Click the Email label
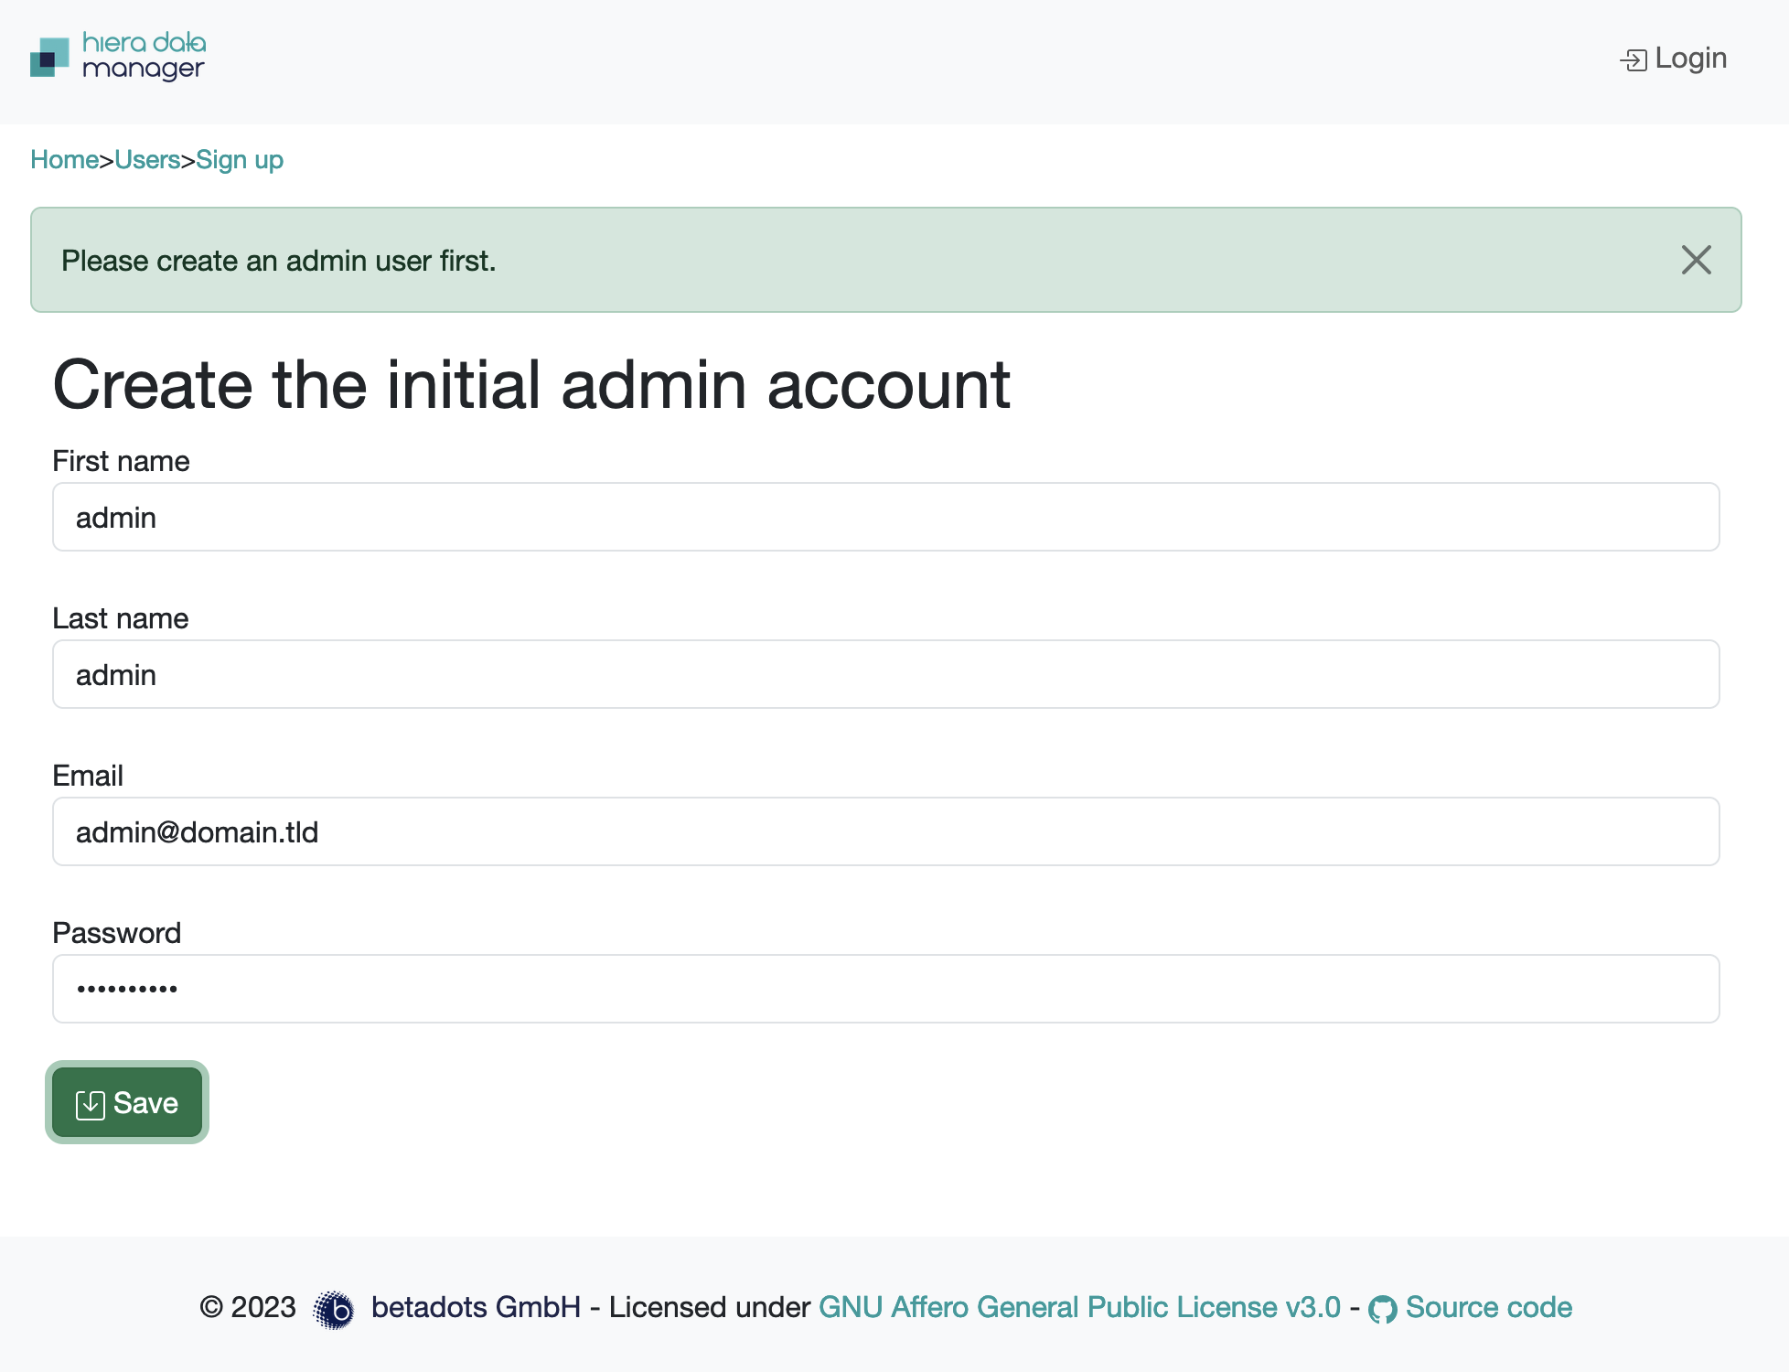 pos(88,776)
